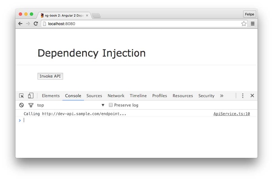The height and width of the screenshot is (180, 273).
Task: Open the DevTools three-dot menu
Action: [243, 96]
